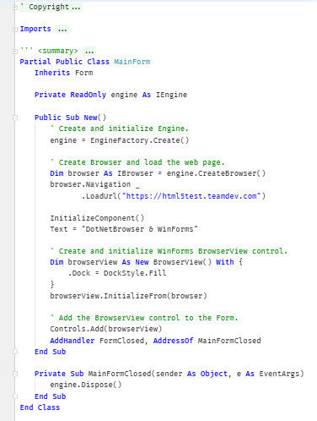The width and height of the screenshot is (317, 421).
Task: Click the With keyword
Action: pyautogui.click(x=225, y=262)
